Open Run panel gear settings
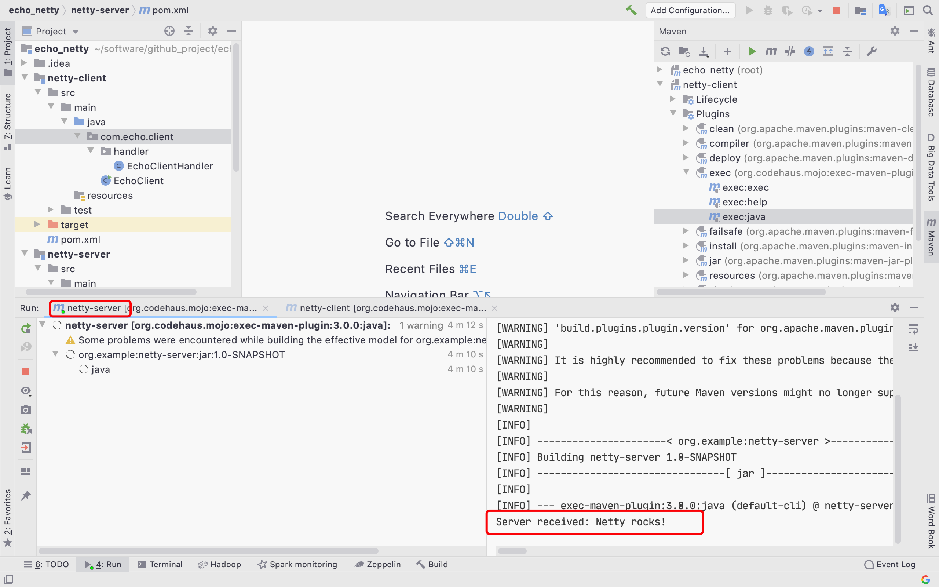 pyautogui.click(x=895, y=307)
